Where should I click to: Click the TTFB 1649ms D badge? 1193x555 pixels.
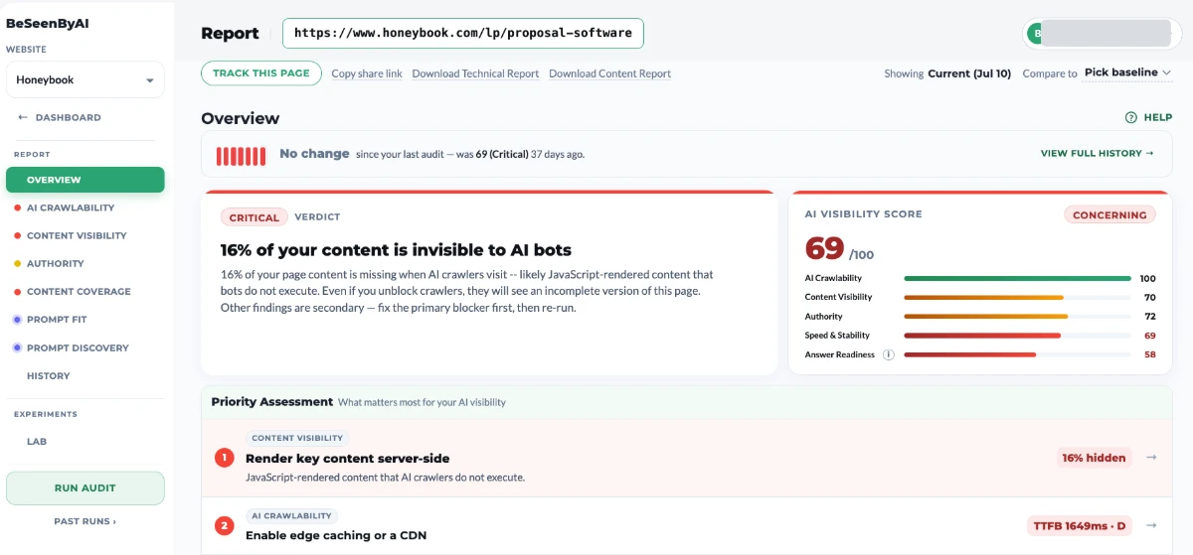[1080, 525]
